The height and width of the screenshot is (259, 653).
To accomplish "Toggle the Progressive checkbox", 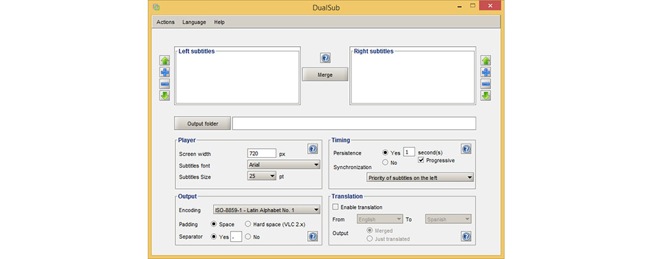I will [x=421, y=160].
